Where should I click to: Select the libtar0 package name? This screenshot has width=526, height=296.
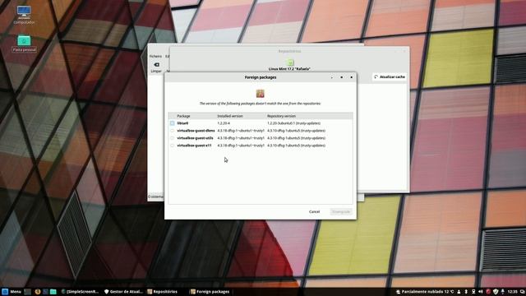pyautogui.click(x=182, y=123)
